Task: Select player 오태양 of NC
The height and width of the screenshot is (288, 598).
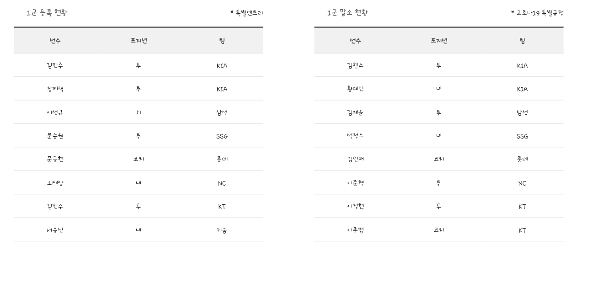Action: [x=55, y=183]
